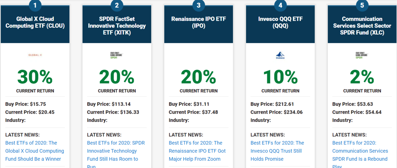Viewport: 397px width, 168px height.
Task: Click the number 4 rank badge
Action: (x=280, y=5)
